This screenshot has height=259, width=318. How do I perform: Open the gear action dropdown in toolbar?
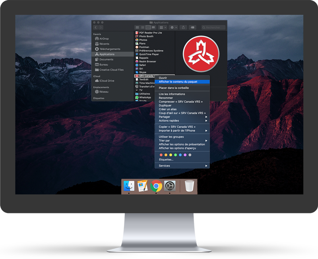point(174,27)
